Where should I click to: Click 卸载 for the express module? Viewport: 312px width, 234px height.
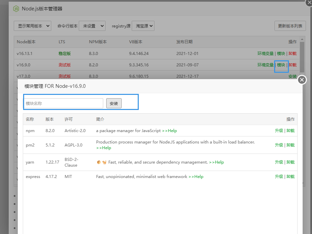pos(291,177)
